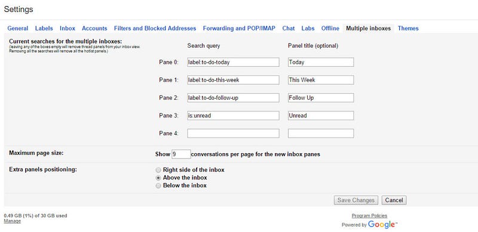Go to Forwarding and POP/IMAP tab
This screenshot has width=478, height=232.
[x=239, y=28]
